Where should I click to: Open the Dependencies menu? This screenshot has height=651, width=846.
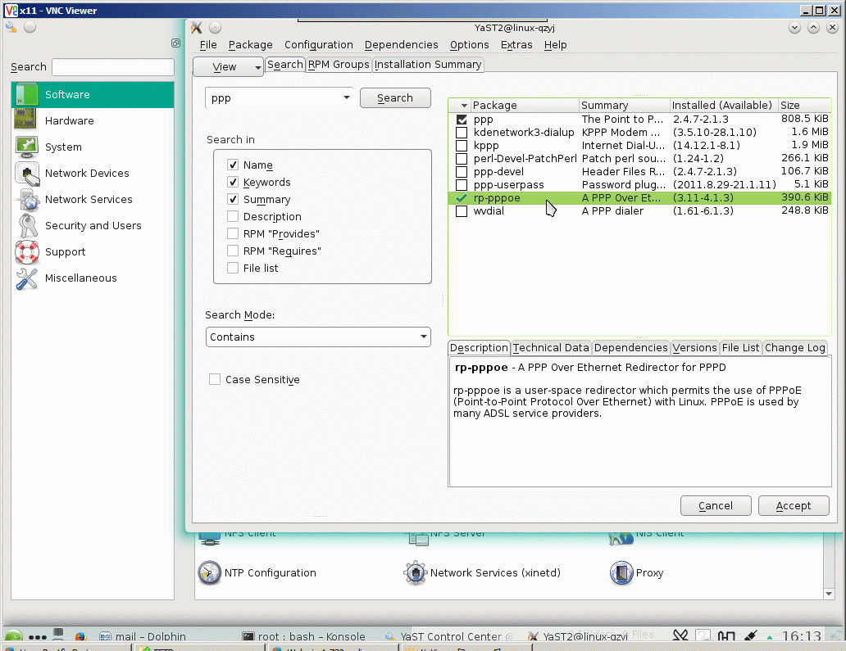401,45
